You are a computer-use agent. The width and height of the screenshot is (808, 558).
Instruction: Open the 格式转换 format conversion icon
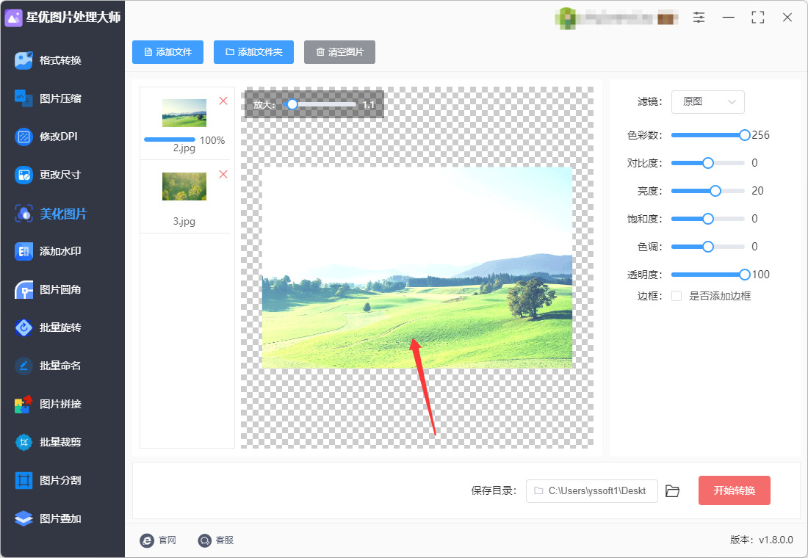coord(24,60)
